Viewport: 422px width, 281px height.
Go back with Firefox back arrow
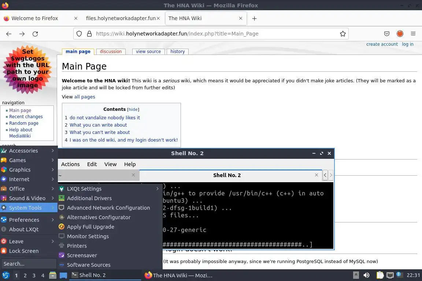click(9, 34)
